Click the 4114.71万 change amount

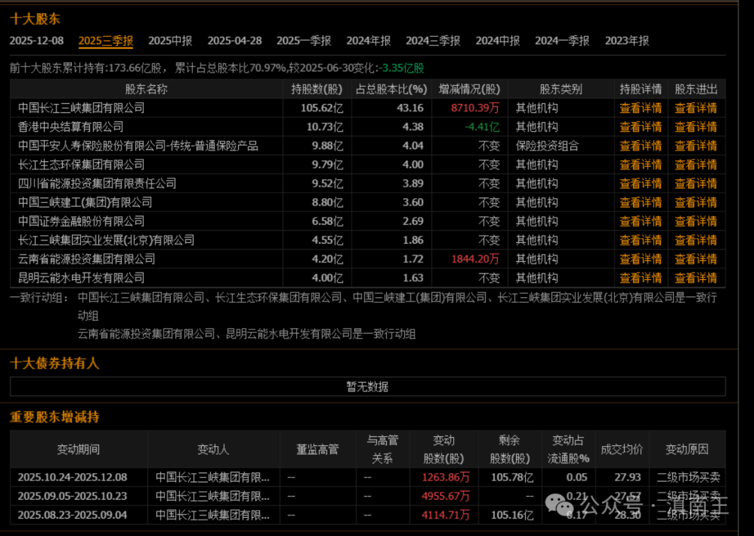pyautogui.click(x=445, y=515)
